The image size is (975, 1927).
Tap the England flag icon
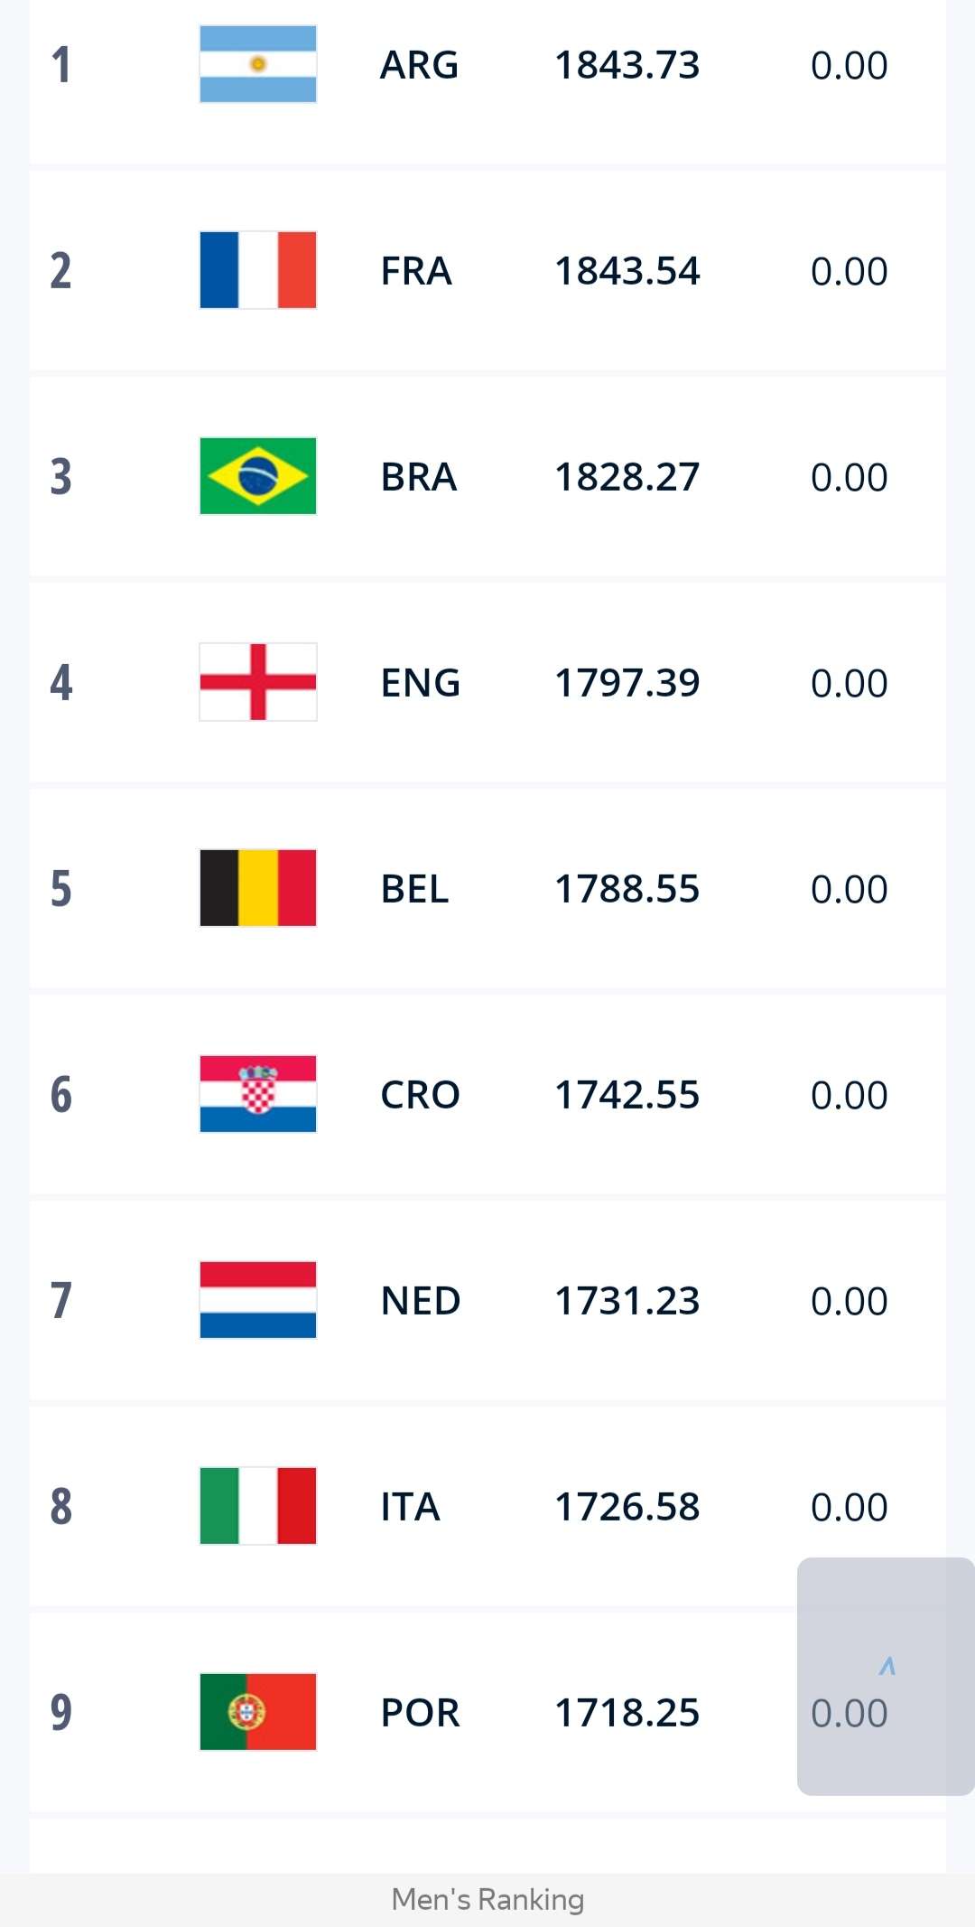[x=257, y=682]
